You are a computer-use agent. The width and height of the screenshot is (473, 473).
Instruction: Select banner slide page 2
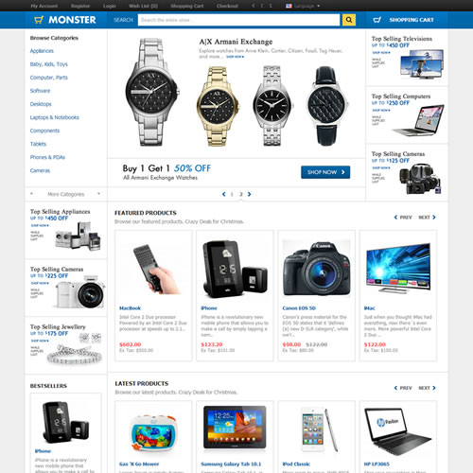(241, 194)
